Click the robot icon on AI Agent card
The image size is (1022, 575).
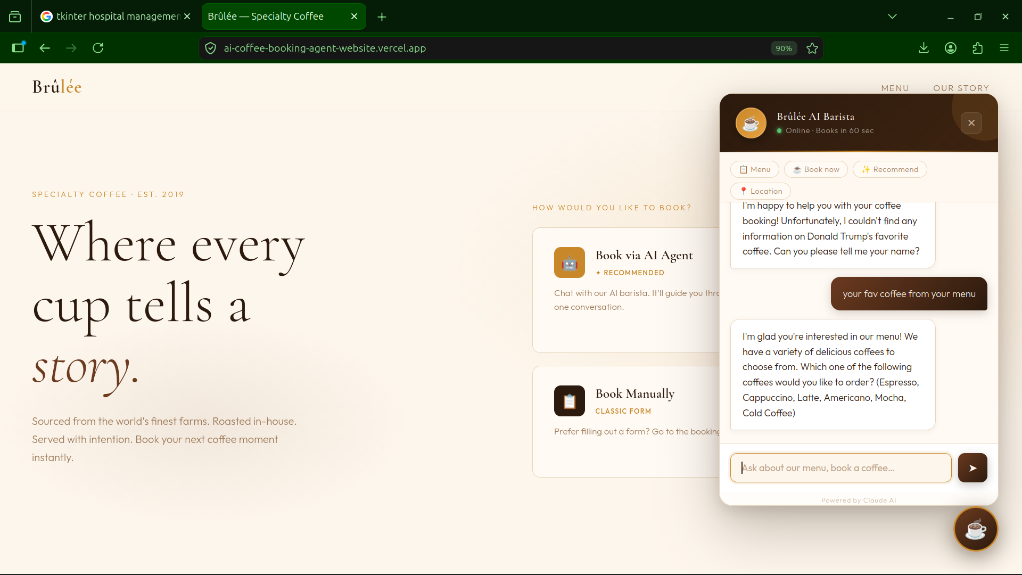coord(570,262)
